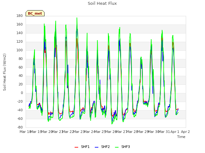Click the Mar 31 x-axis tick label
This screenshot has height=153, width=205.
[x=164, y=132]
